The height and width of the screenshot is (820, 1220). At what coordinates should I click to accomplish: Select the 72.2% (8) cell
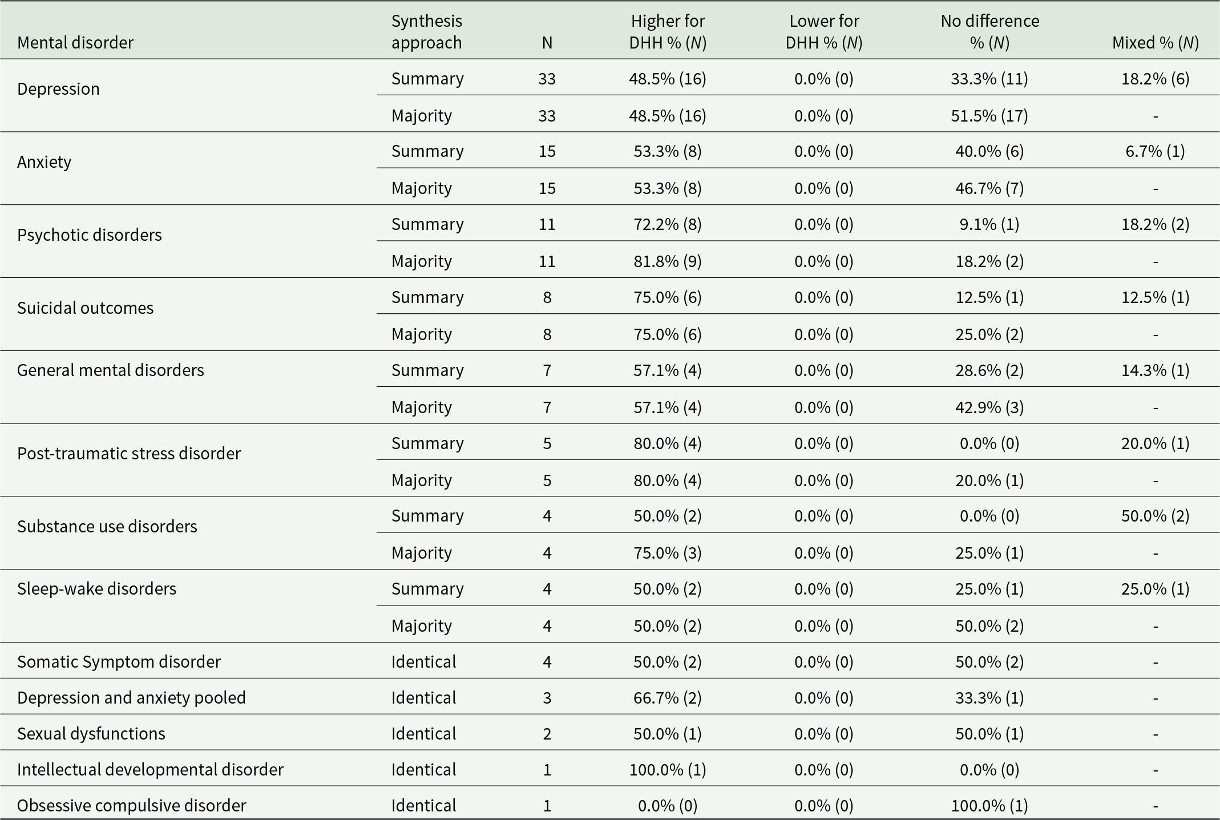point(668,224)
